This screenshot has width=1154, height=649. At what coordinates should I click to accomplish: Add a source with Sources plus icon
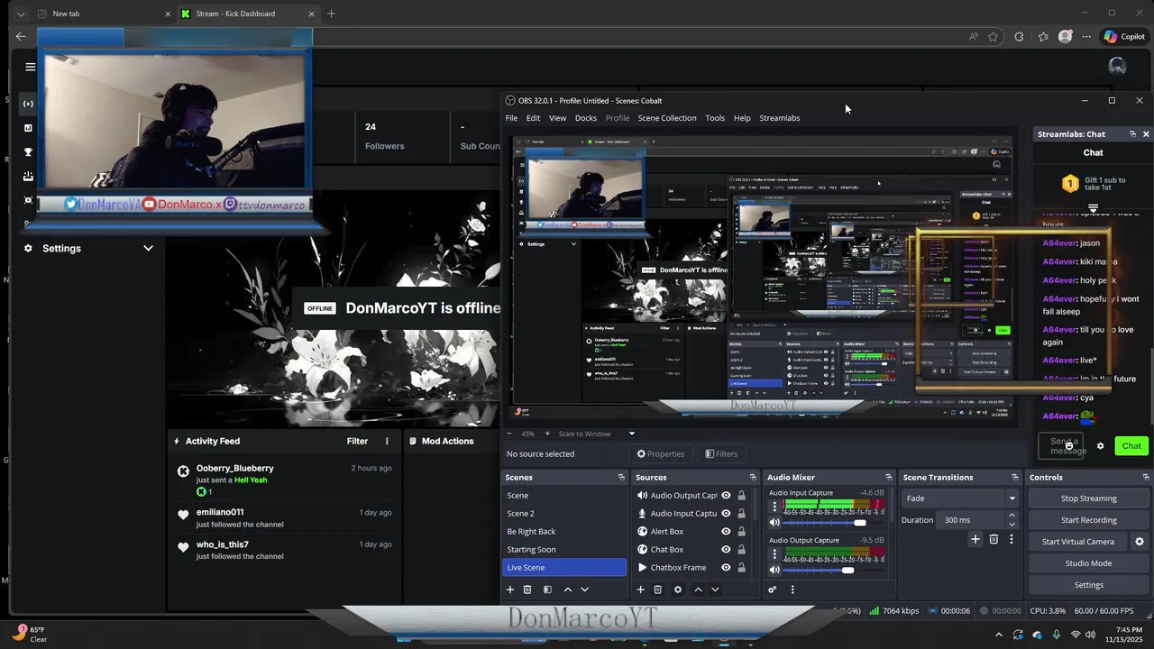640,590
